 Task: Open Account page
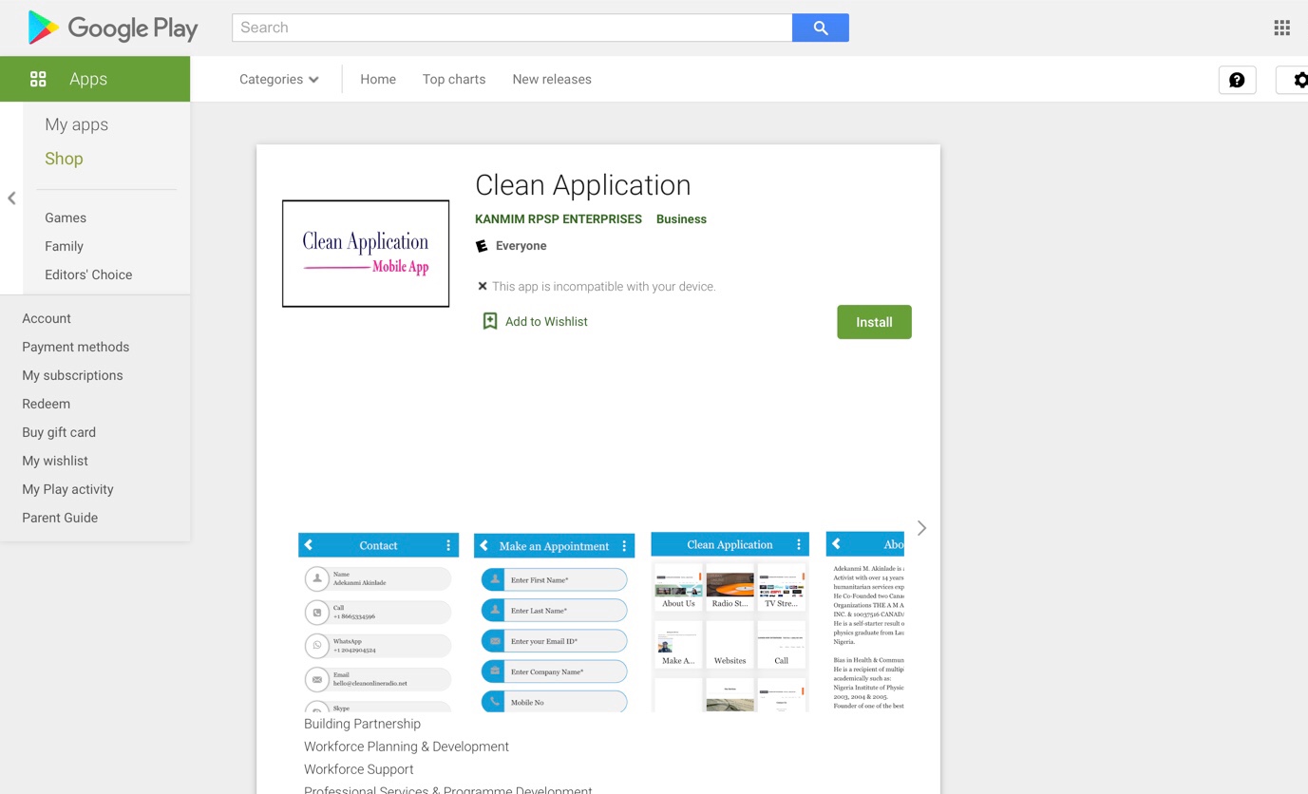[47, 318]
